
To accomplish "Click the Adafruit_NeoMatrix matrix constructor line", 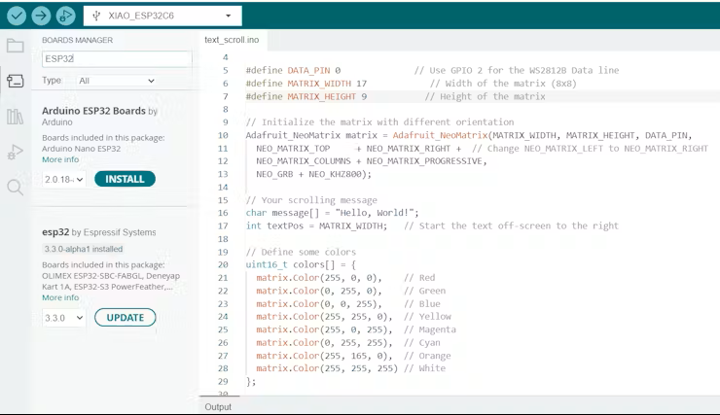I will pyautogui.click(x=469, y=135).
